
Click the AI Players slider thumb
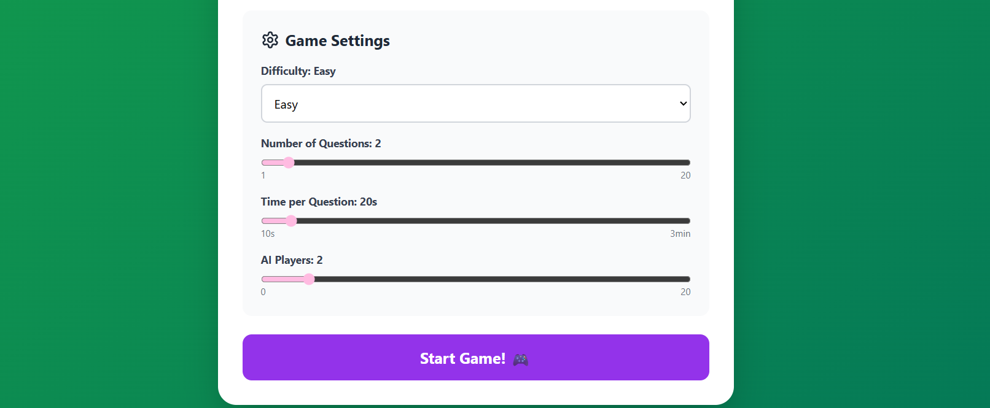309,279
